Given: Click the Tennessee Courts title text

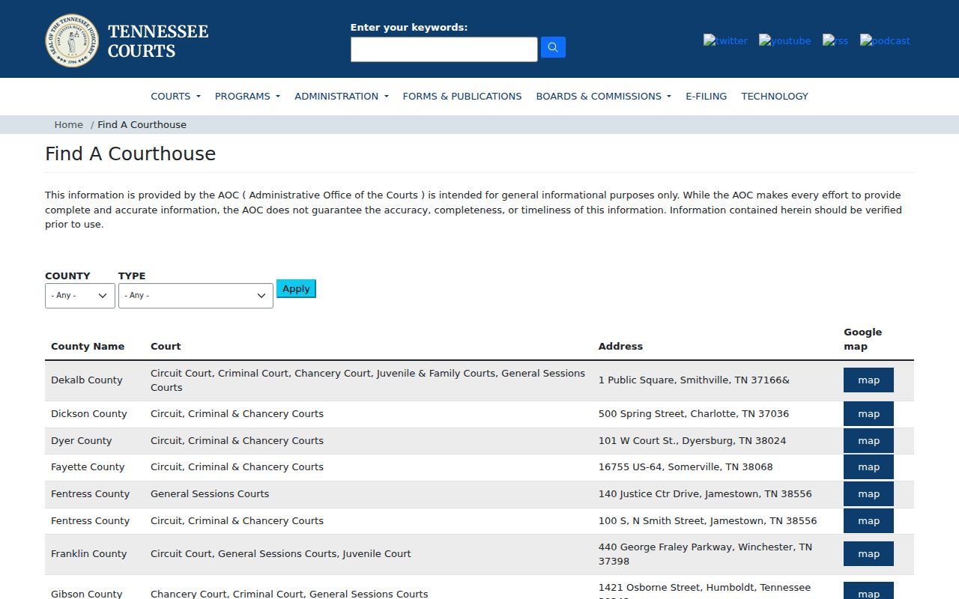Looking at the screenshot, I should tap(158, 41).
